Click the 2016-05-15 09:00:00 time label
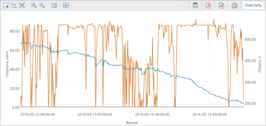Image resolution: width=266 pixels, height=126 pixels. (210, 114)
